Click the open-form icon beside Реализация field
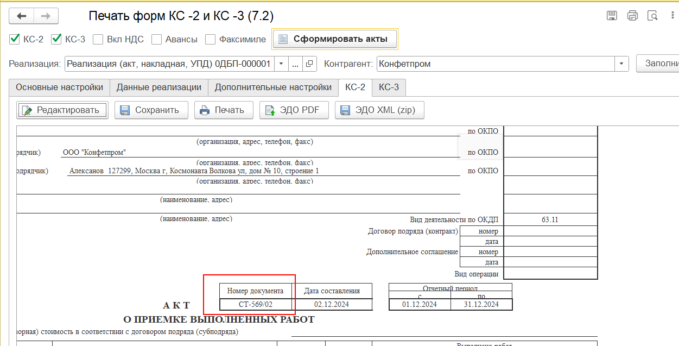This screenshot has height=346, width=679. point(309,64)
